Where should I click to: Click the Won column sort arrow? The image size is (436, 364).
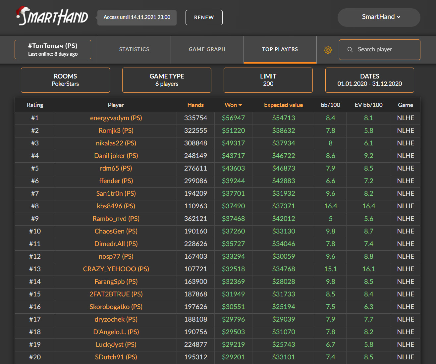coord(240,105)
